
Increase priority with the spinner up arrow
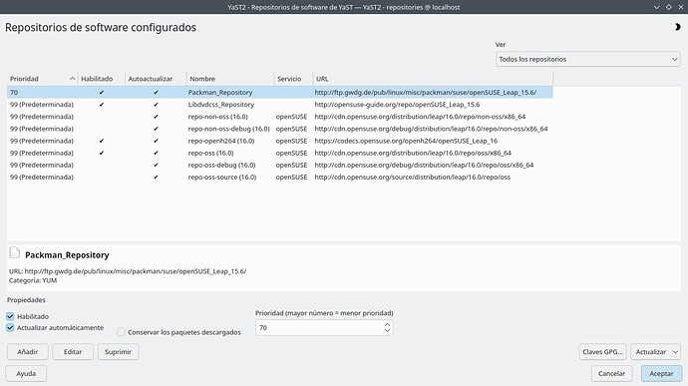[387, 324]
